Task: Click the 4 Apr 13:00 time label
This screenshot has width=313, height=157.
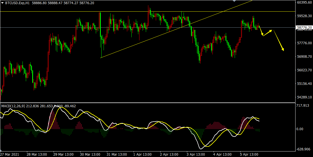Action: point(223,155)
